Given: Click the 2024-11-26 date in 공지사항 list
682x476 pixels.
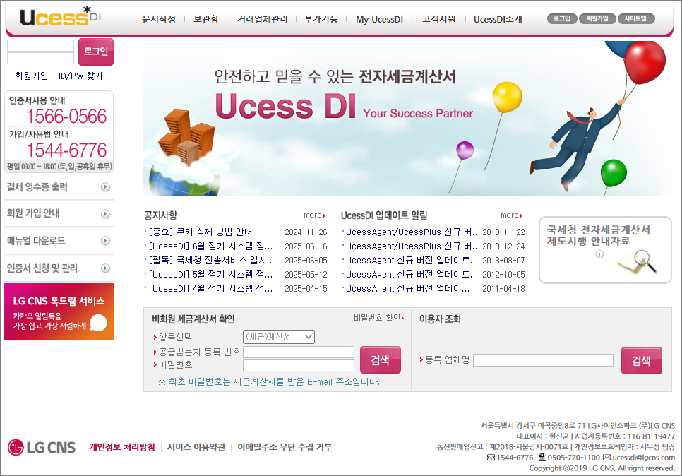Looking at the screenshot, I should [306, 232].
